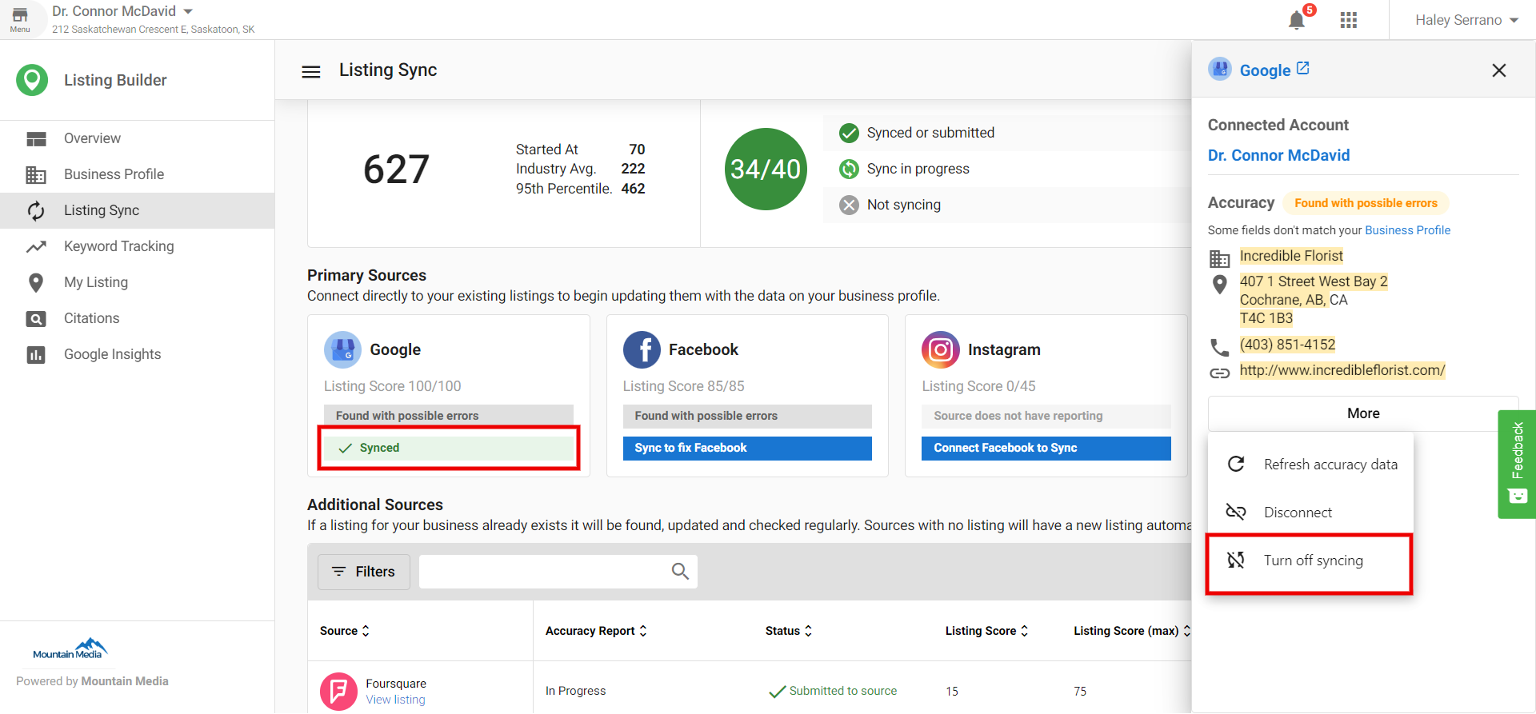This screenshot has height=714, width=1536.
Task: Click the search magnifier icon
Action: [x=680, y=571]
